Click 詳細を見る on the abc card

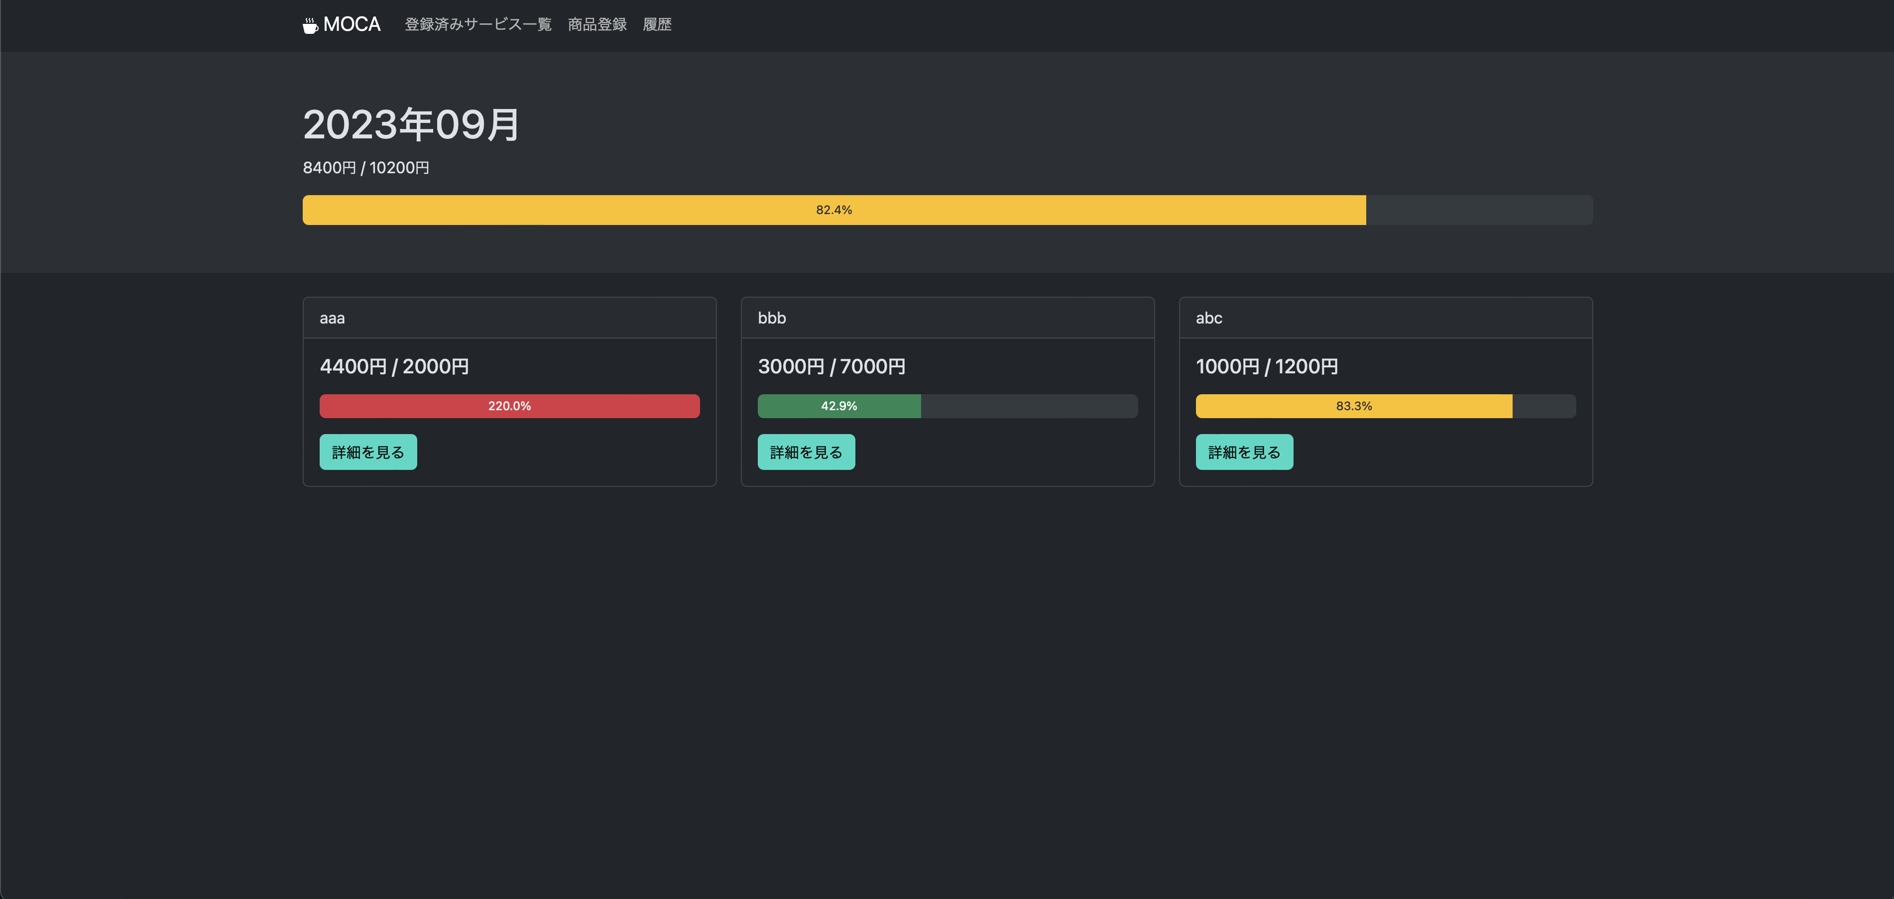click(1244, 451)
